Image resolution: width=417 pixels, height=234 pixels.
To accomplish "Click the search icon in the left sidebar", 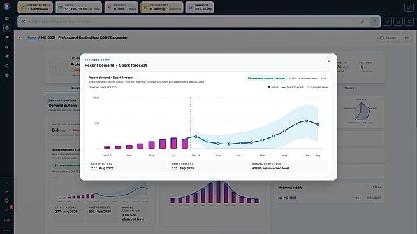I will pyautogui.click(x=7, y=47).
